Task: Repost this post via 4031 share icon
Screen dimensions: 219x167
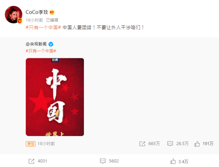Action: coord(31,161)
